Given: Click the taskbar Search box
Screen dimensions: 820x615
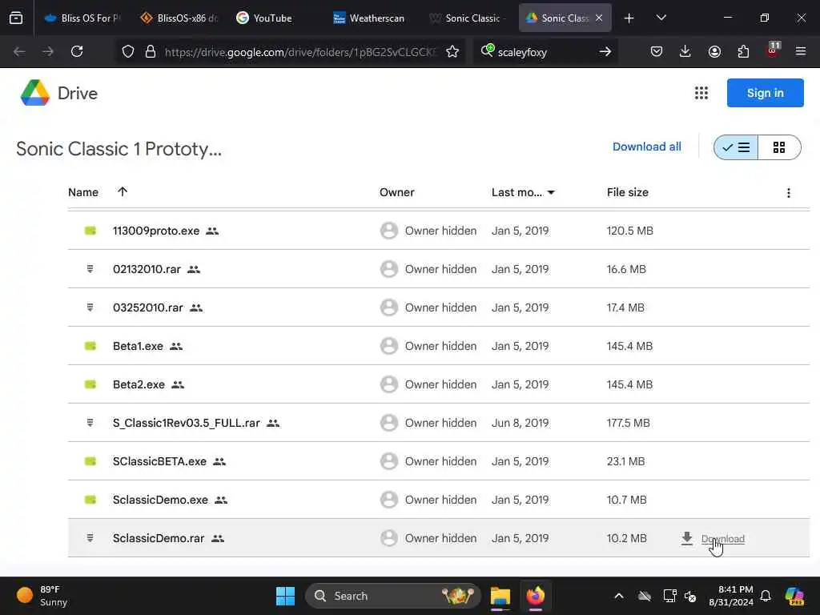Looking at the screenshot, I should (392, 596).
